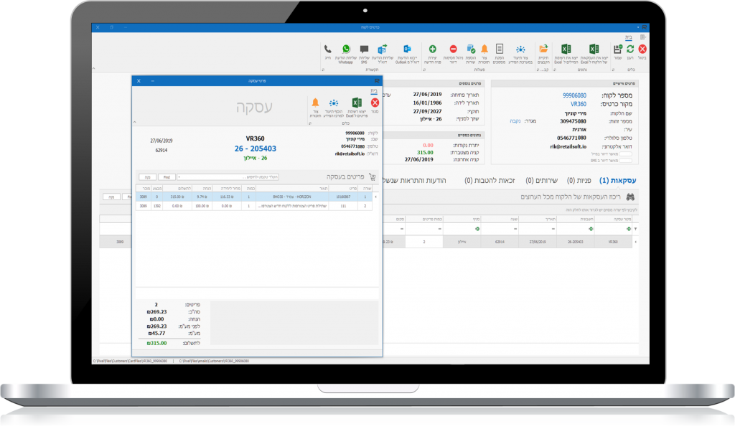The height and width of the screenshot is (429, 735).
Task: Toggle the email mailing approval switch
Action: [x=626, y=154]
